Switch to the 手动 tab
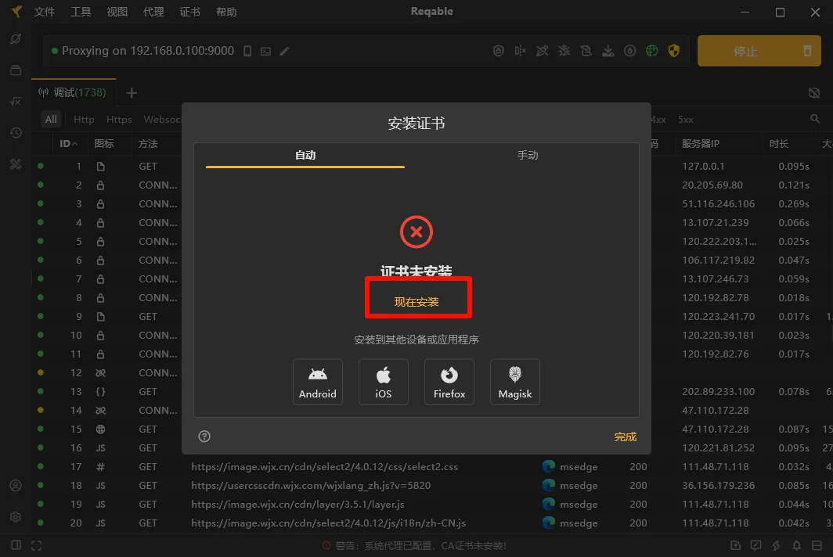The width and height of the screenshot is (833, 557). coord(528,155)
